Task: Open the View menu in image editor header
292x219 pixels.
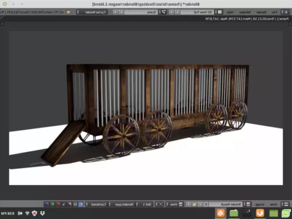Action: pos(273,204)
